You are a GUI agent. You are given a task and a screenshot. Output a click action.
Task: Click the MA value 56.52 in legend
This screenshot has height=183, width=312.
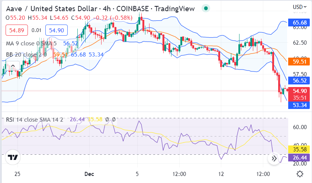pyautogui.click(x=71, y=44)
